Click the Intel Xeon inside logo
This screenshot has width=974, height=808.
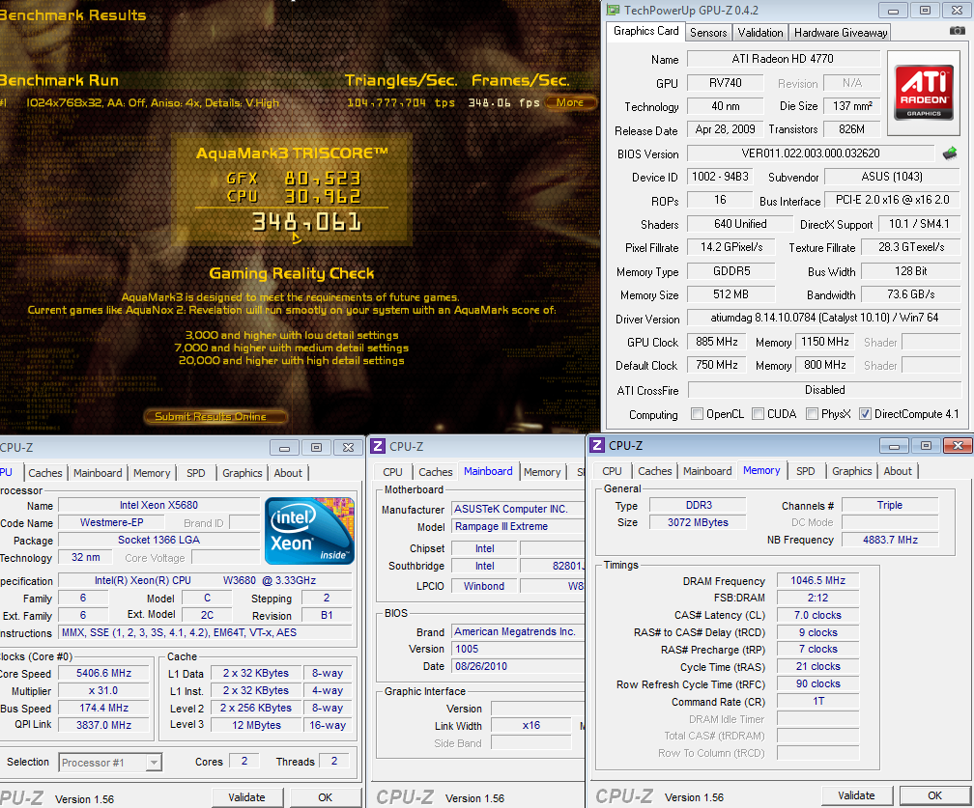(309, 531)
